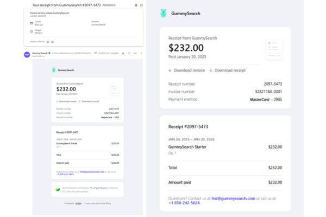Click the print email icon
326x217 pixels.
tap(136, 5)
